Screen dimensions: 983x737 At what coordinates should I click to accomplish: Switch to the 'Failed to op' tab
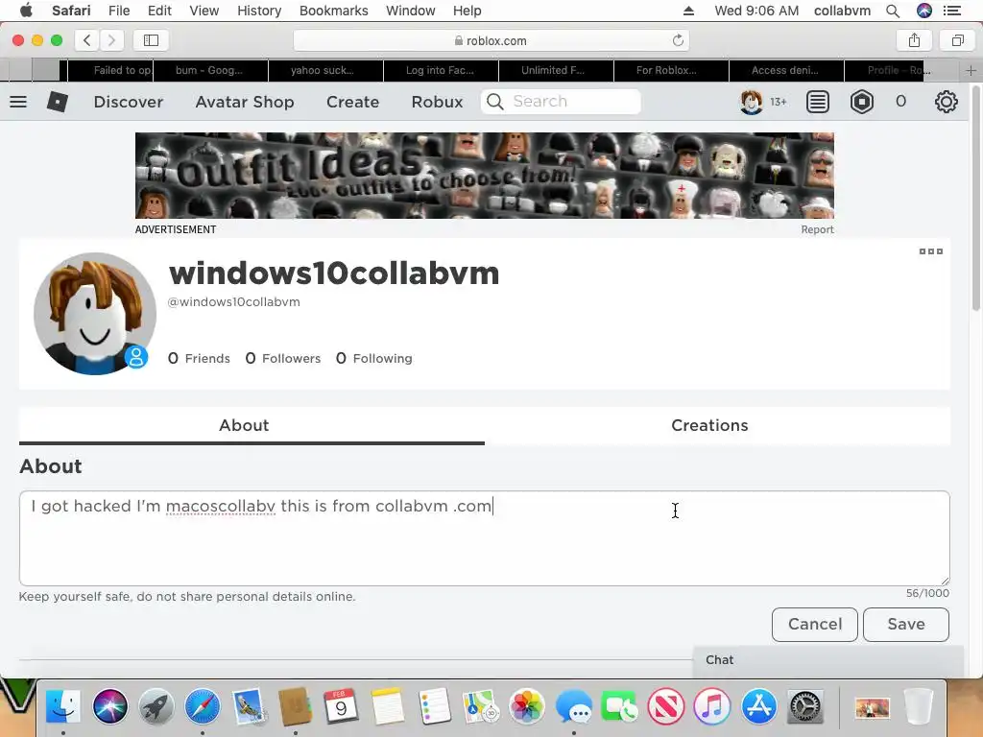coord(110,70)
